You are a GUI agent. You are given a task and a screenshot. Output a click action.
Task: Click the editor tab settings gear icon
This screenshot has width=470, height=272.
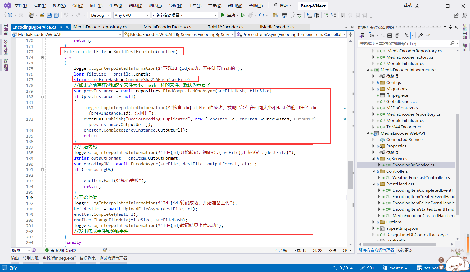click(352, 27)
